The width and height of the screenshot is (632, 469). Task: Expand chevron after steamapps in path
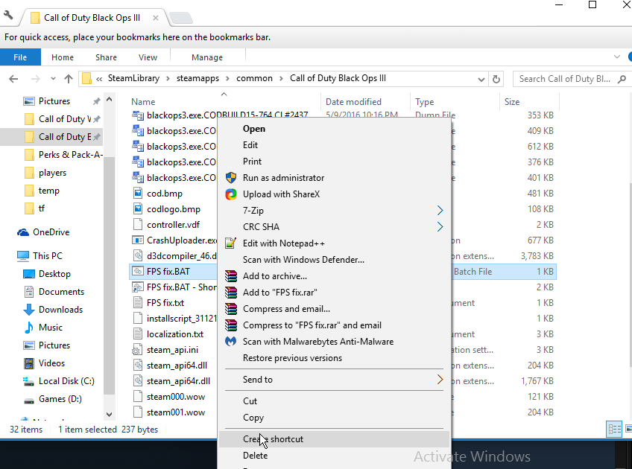click(228, 78)
